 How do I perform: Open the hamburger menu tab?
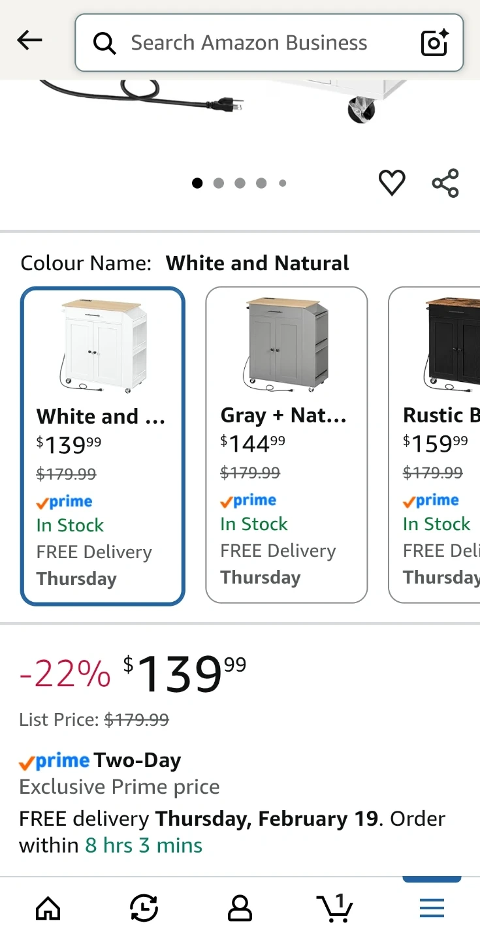coord(432,908)
